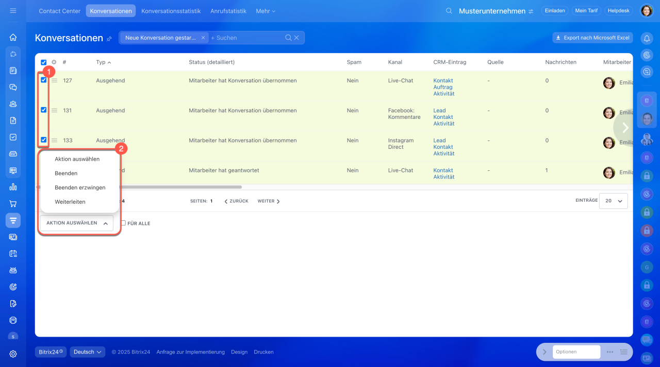This screenshot has width=660, height=367.
Task: Click the round arrow to scroll table right
Action: point(625,128)
